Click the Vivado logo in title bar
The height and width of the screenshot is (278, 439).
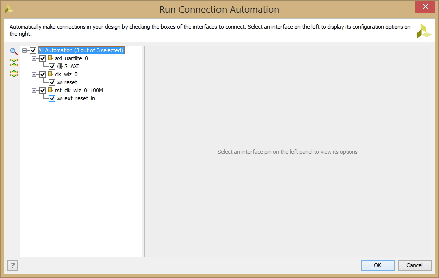tap(9, 9)
